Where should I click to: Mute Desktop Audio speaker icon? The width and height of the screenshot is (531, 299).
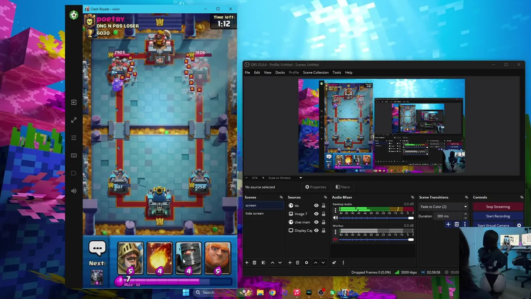pyautogui.click(x=336, y=218)
